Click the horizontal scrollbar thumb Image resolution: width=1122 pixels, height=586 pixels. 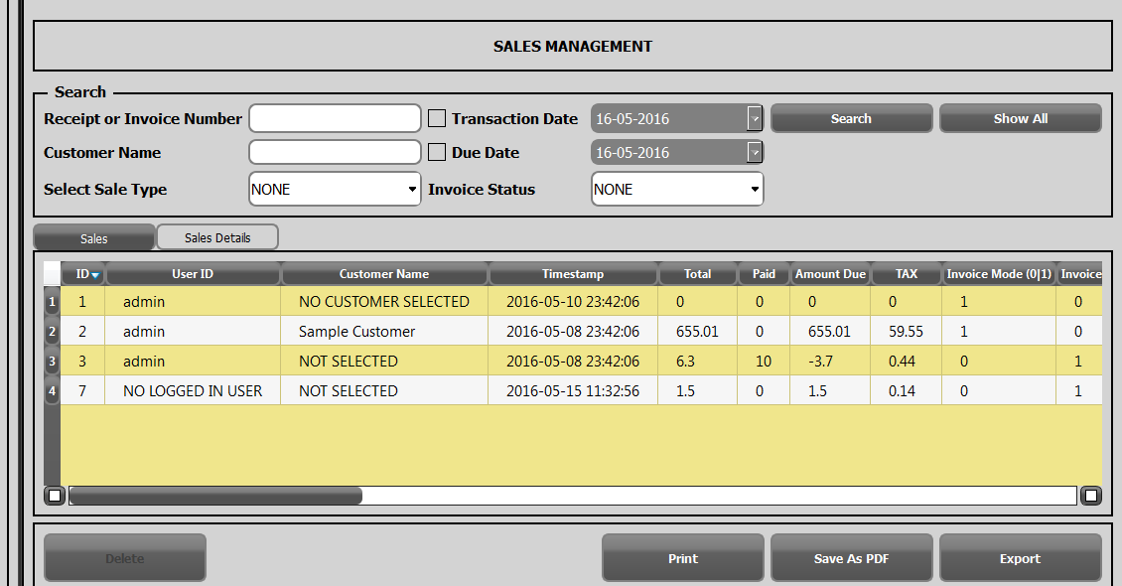click(215, 495)
